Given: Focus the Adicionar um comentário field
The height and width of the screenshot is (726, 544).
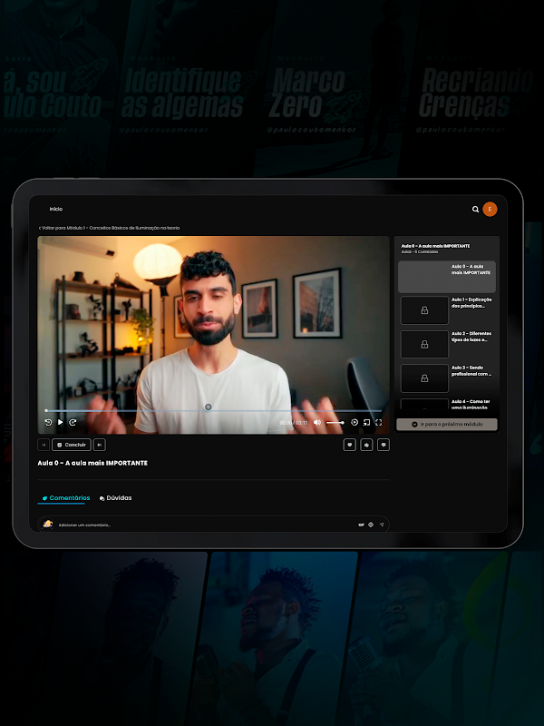Looking at the screenshot, I should pos(213,525).
